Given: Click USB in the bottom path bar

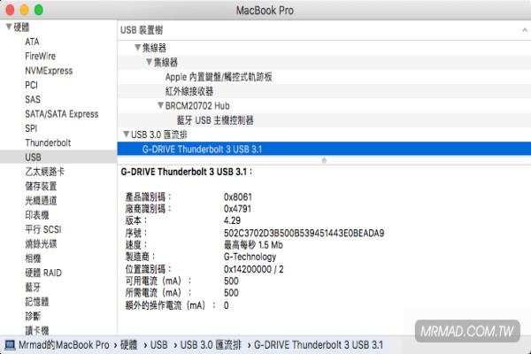Looking at the screenshot, I should coord(158,345).
